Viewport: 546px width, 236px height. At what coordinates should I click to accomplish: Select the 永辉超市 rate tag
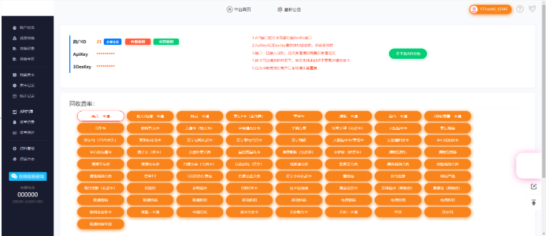tap(200, 188)
